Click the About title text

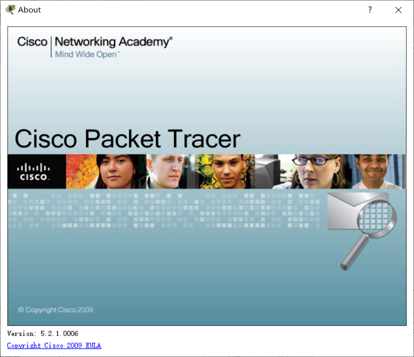(x=29, y=10)
